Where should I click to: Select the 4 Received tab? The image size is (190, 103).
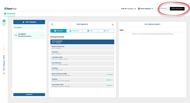(x=74, y=31)
